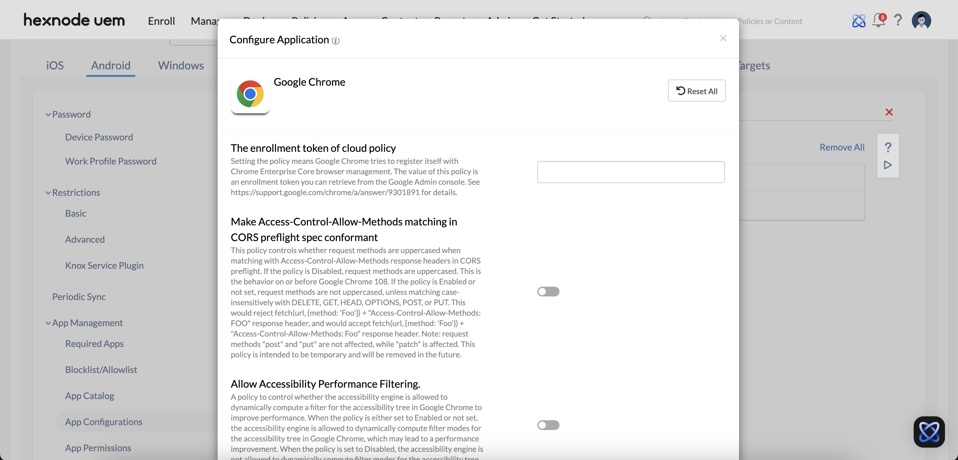Switch to the iOS tab
The width and height of the screenshot is (958, 460).
(55, 65)
